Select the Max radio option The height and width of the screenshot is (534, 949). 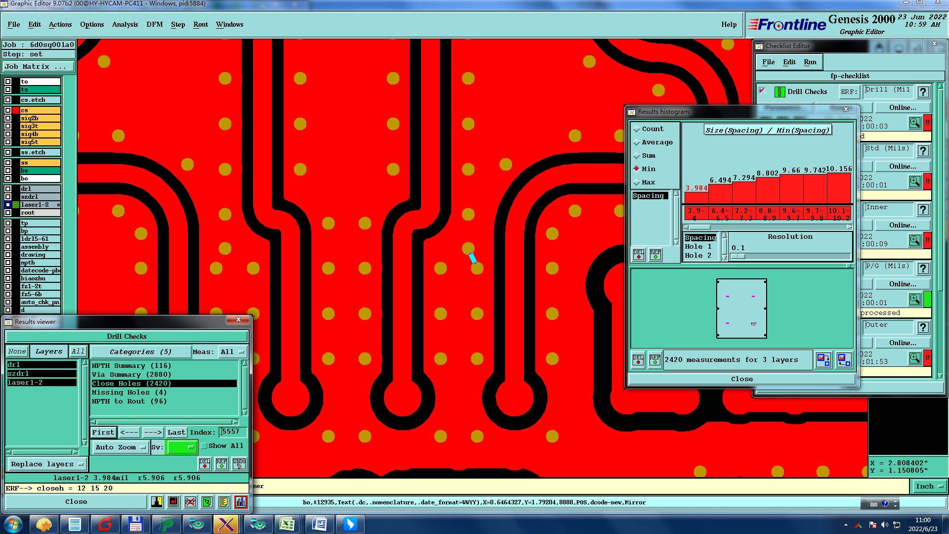[x=637, y=182]
